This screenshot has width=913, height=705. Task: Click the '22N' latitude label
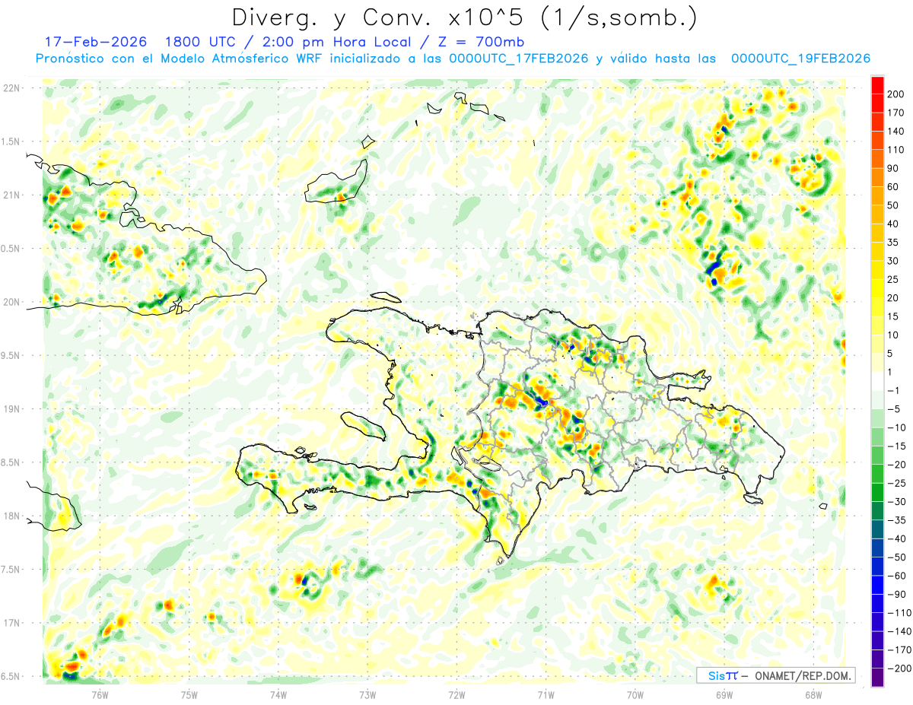point(11,88)
